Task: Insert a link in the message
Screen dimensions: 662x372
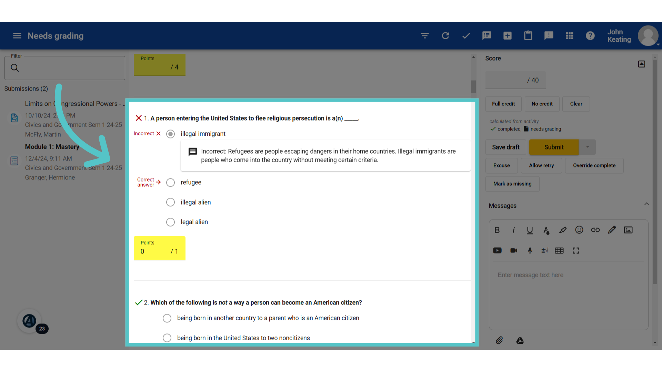Action: (x=595, y=230)
